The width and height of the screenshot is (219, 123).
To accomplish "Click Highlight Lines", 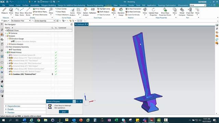I will click(104, 9).
